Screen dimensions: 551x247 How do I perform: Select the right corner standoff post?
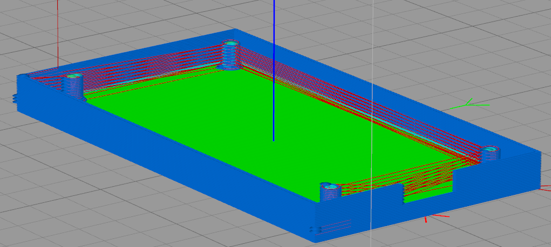490,153
